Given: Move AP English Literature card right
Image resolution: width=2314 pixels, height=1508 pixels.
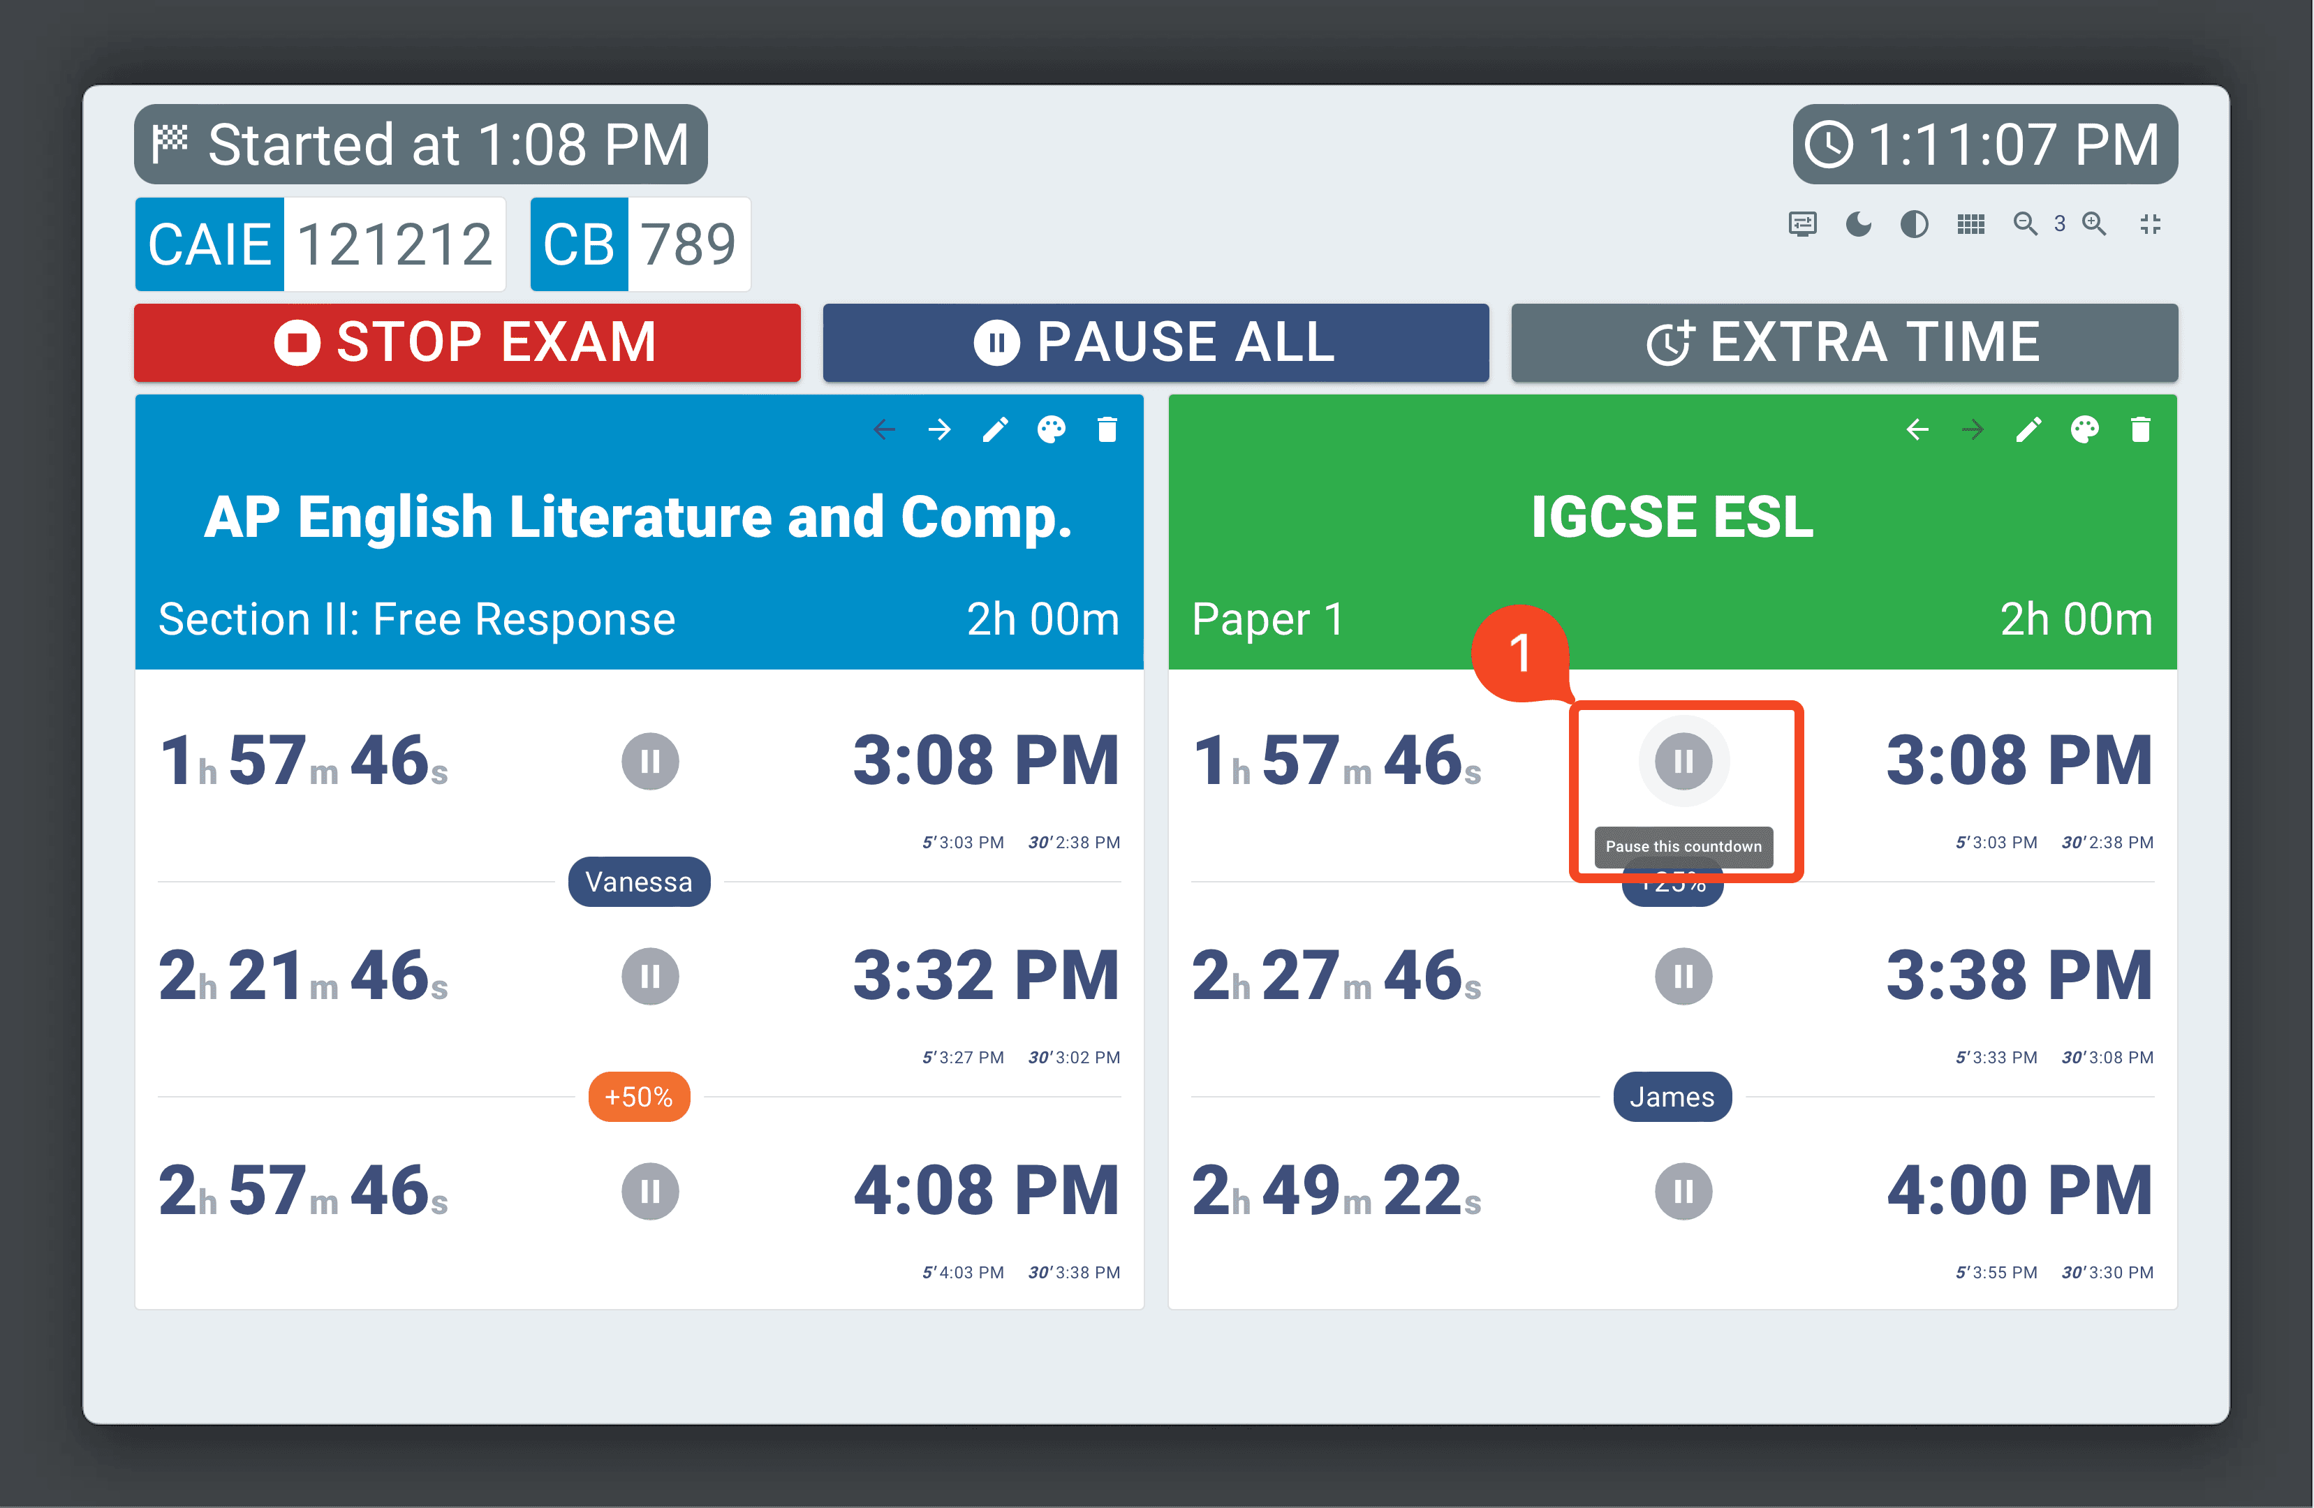Looking at the screenshot, I should [939, 430].
